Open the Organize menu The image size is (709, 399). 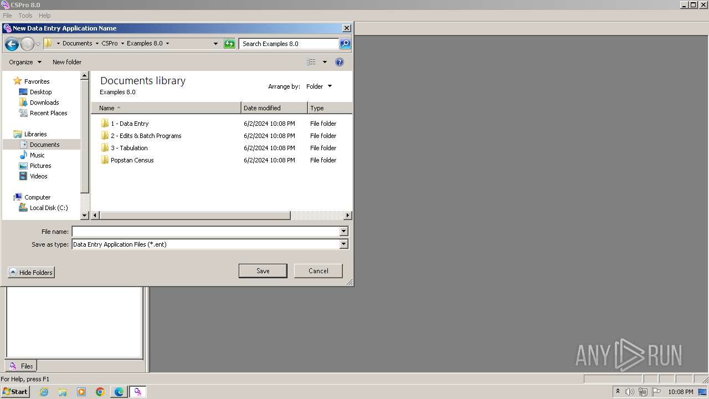(25, 62)
